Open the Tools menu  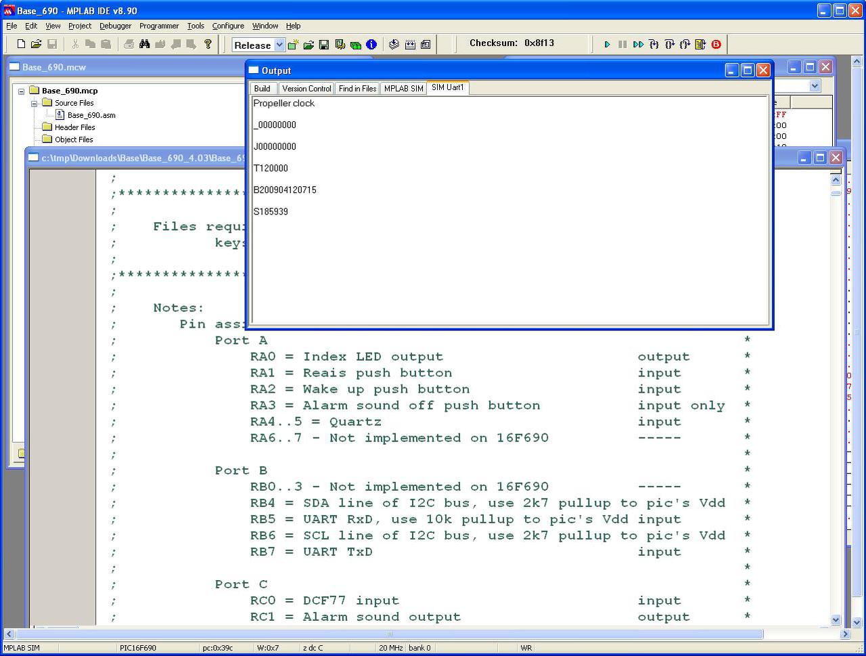click(x=196, y=26)
